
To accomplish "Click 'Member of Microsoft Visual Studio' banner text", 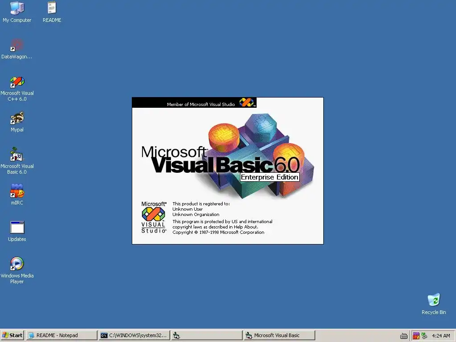I will [201, 104].
